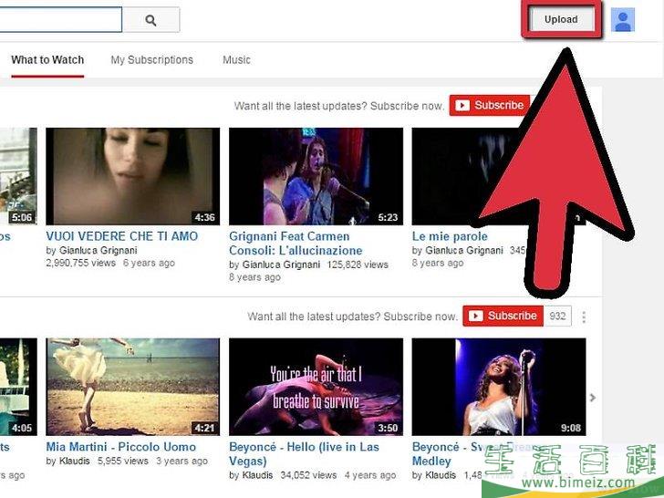
Task: Open the Mia Martini Piccolo Uomo thumbnail
Action: [133, 387]
